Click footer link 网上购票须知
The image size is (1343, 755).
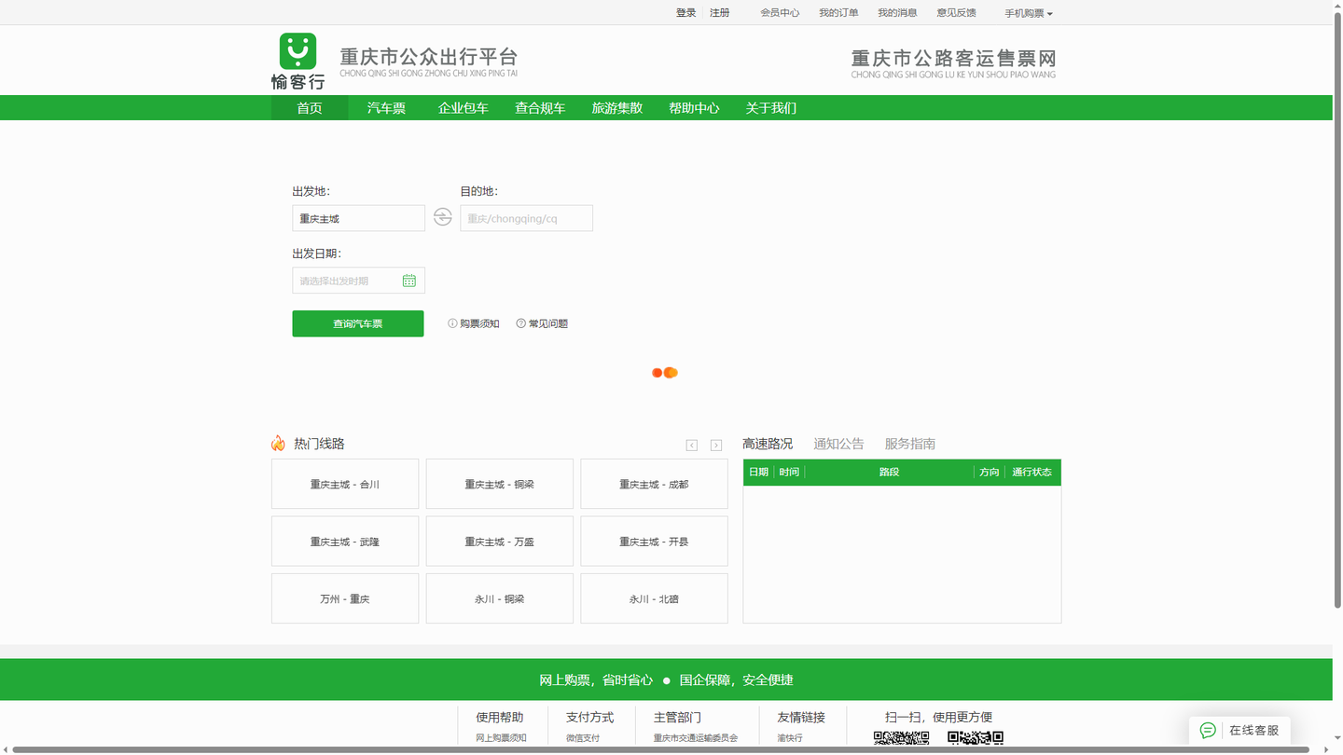click(502, 737)
